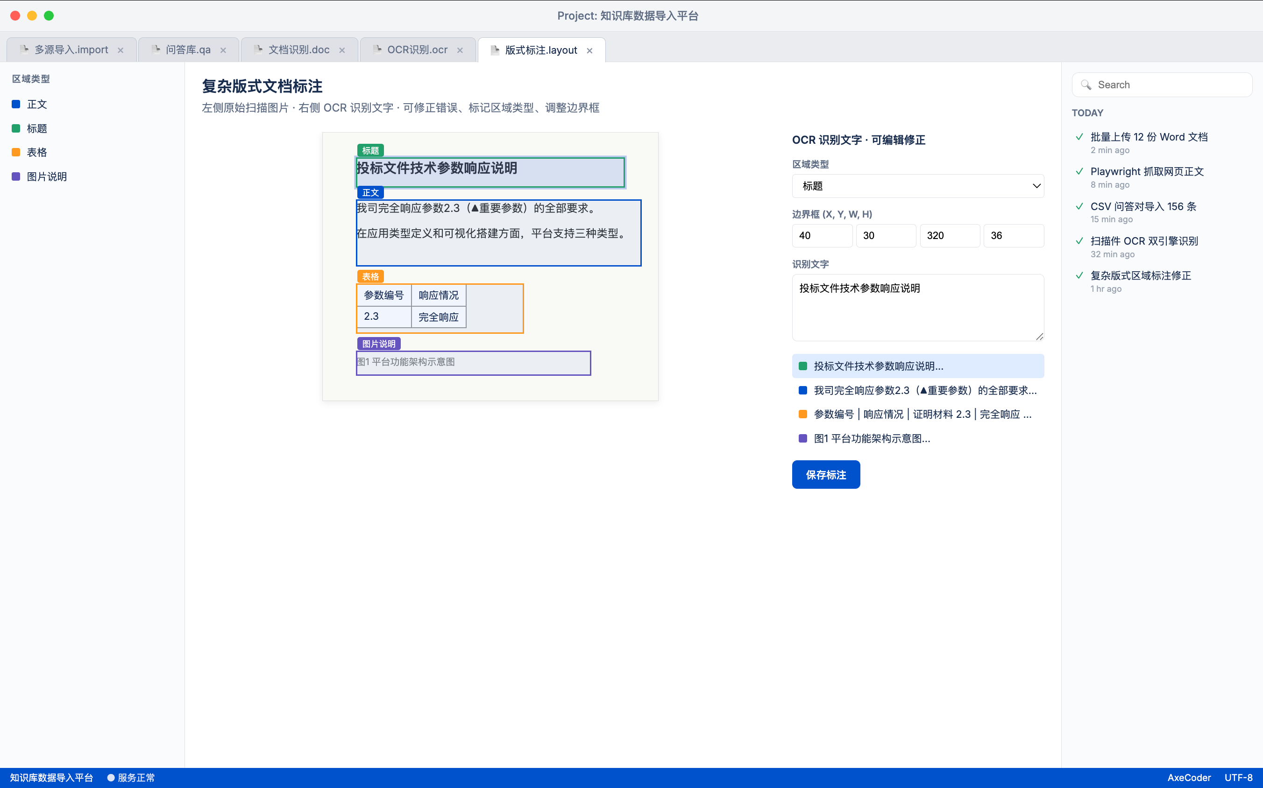
Task: Click the bounding box Y field with 30
Action: pos(886,236)
